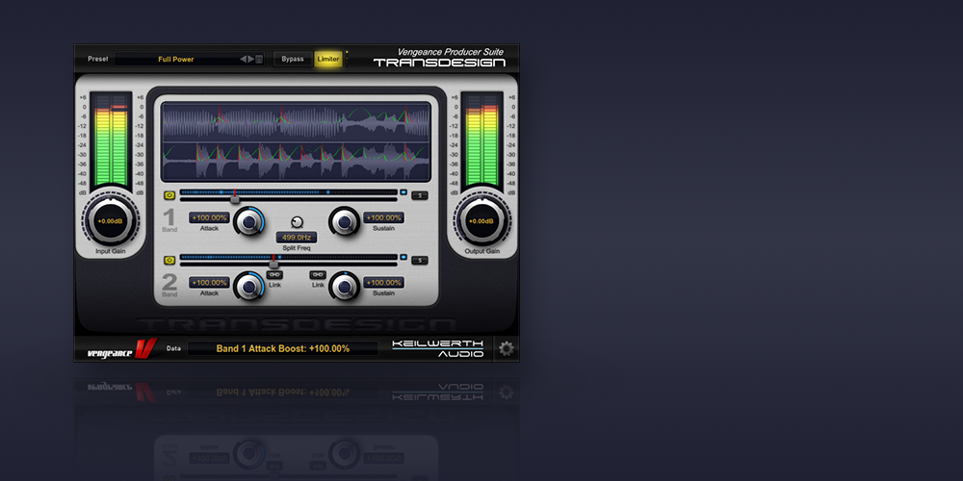Click the Band 1 Attack knob

[248, 221]
